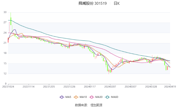The width and height of the screenshot is (177, 107).
Task: Click the 20231024 date axis label
Action: click(x=8, y=87)
